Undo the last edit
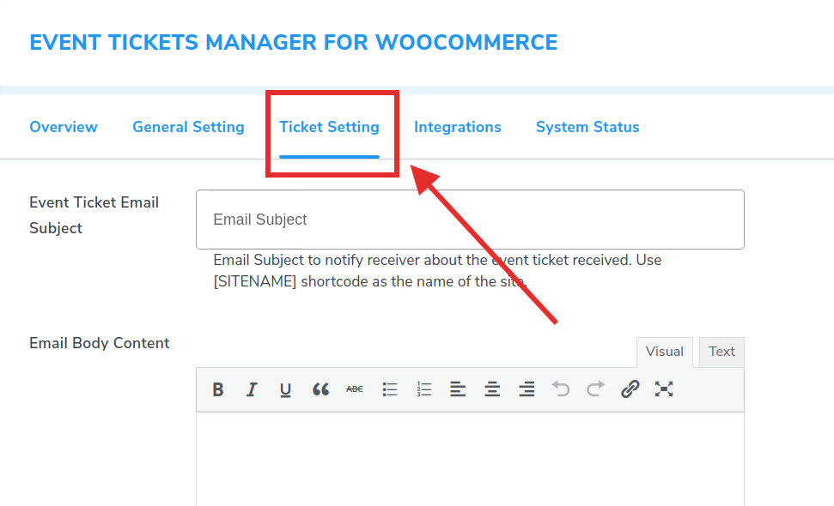Screen dimensions: 834x506 tap(561, 389)
